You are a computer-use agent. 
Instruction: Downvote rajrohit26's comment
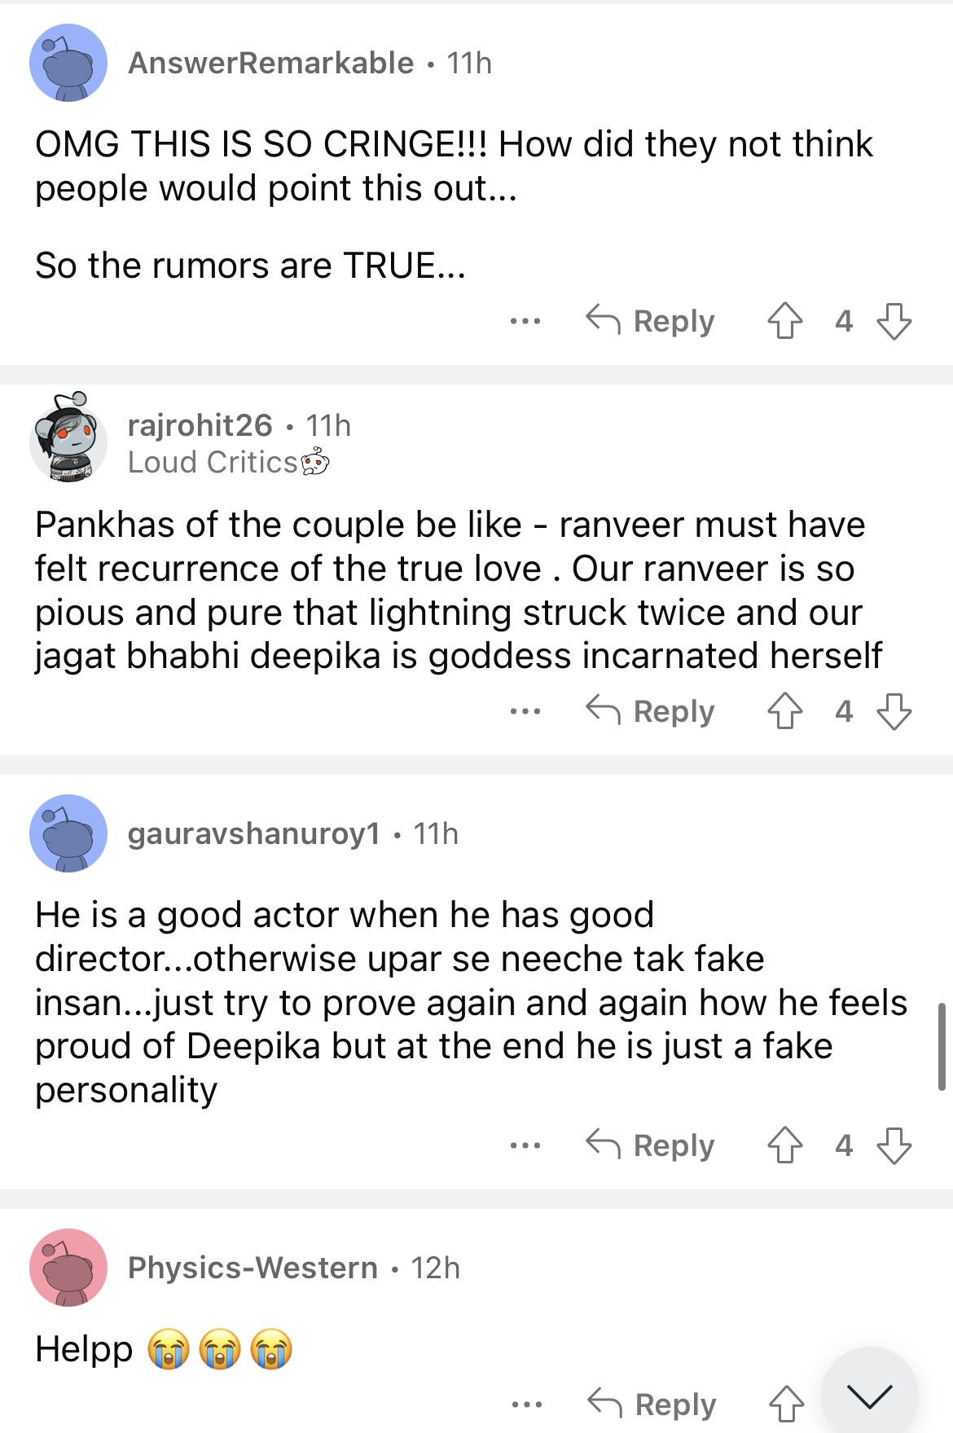pos(894,711)
